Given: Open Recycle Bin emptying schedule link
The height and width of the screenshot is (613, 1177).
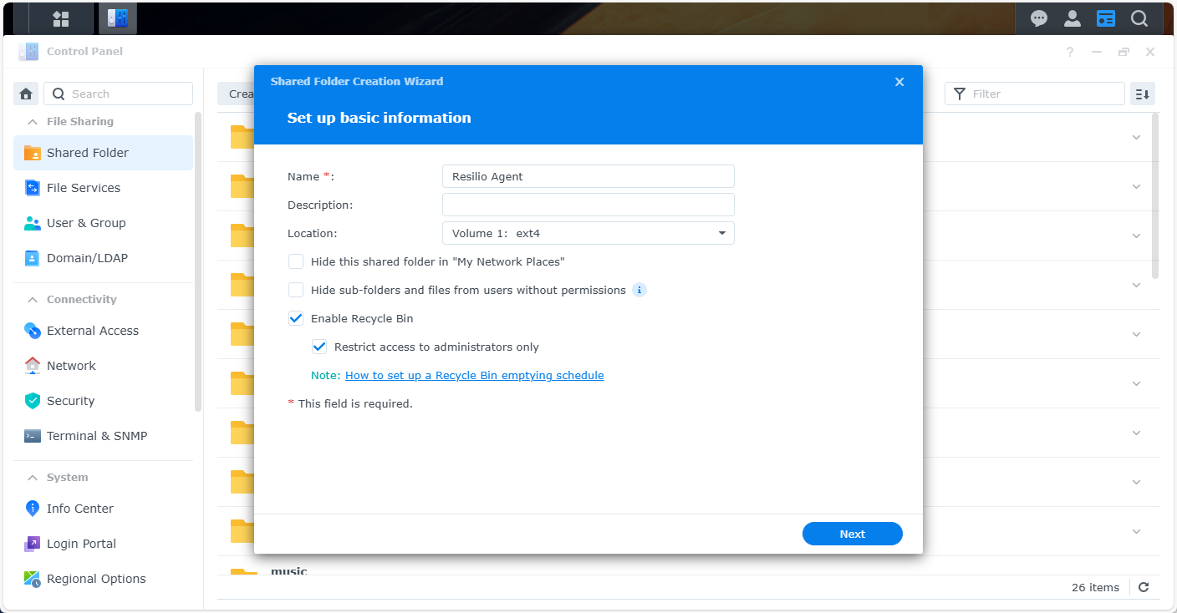Looking at the screenshot, I should click(474, 375).
